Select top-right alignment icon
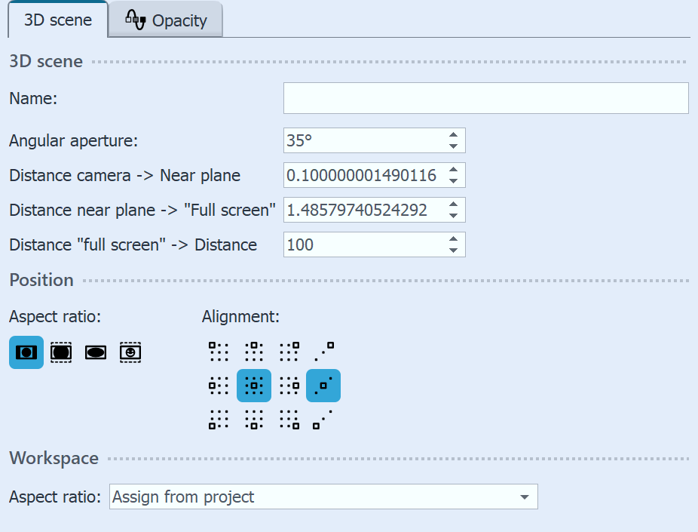This screenshot has width=698, height=532. [289, 351]
